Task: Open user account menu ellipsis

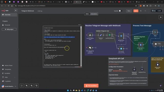Action: pyautogui.click(x=16, y=86)
